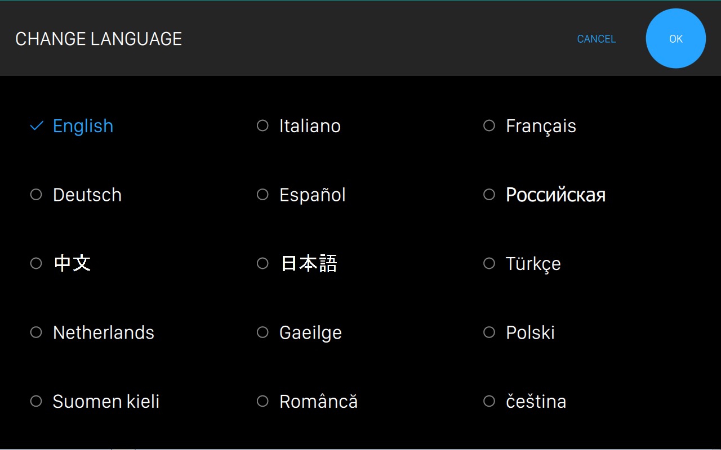721x450 pixels.
Task: Click the CANCEL link
Action: click(596, 39)
